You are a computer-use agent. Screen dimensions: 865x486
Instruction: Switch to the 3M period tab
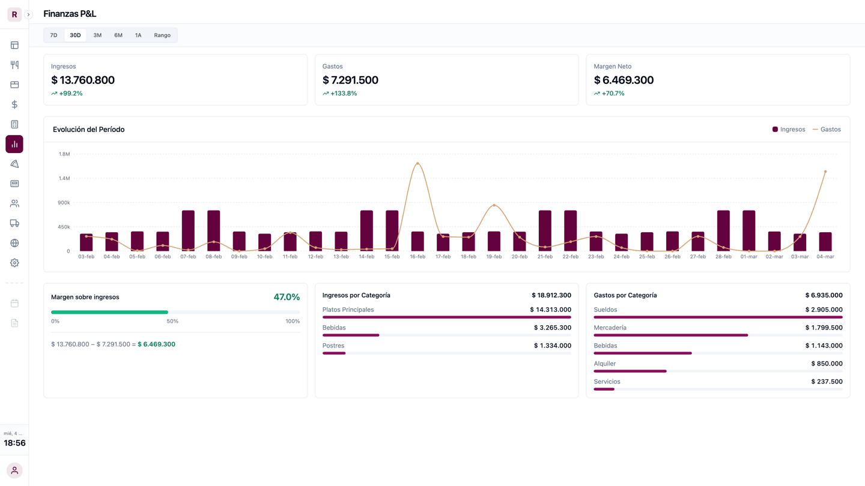(x=97, y=35)
